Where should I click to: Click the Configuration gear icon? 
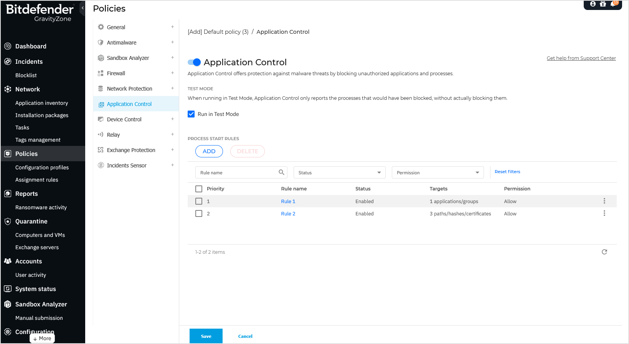(x=8, y=332)
